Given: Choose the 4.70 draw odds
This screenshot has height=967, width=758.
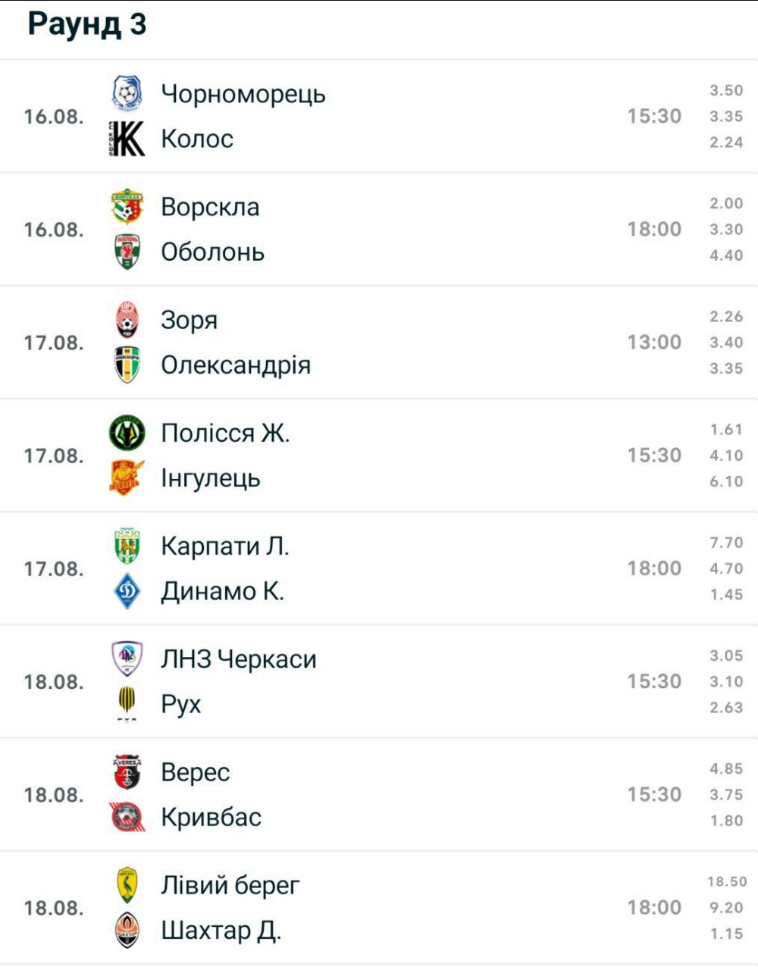Looking at the screenshot, I should coord(726,568).
